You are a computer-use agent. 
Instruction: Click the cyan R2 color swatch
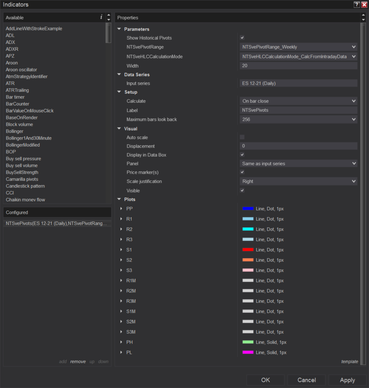click(x=248, y=229)
